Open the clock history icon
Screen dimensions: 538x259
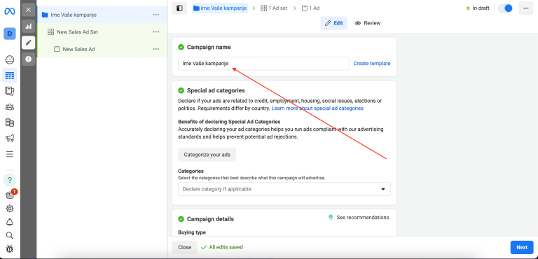coord(29,59)
